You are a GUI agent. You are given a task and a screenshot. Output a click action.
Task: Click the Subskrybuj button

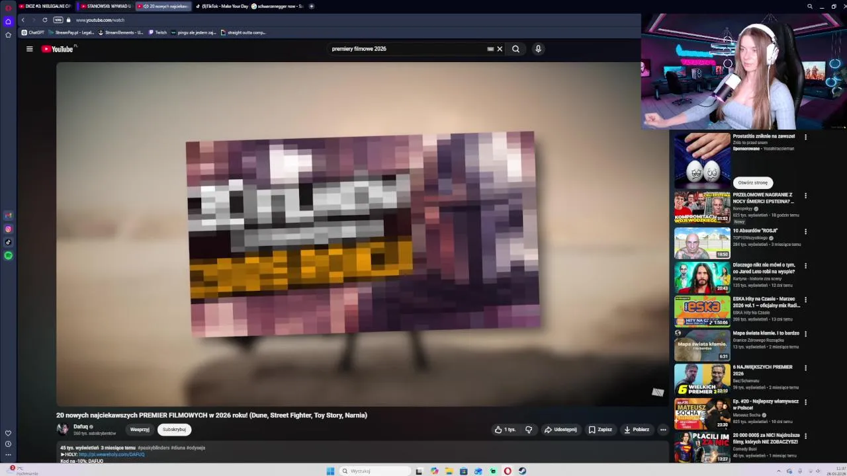pyautogui.click(x=174, y=430)
